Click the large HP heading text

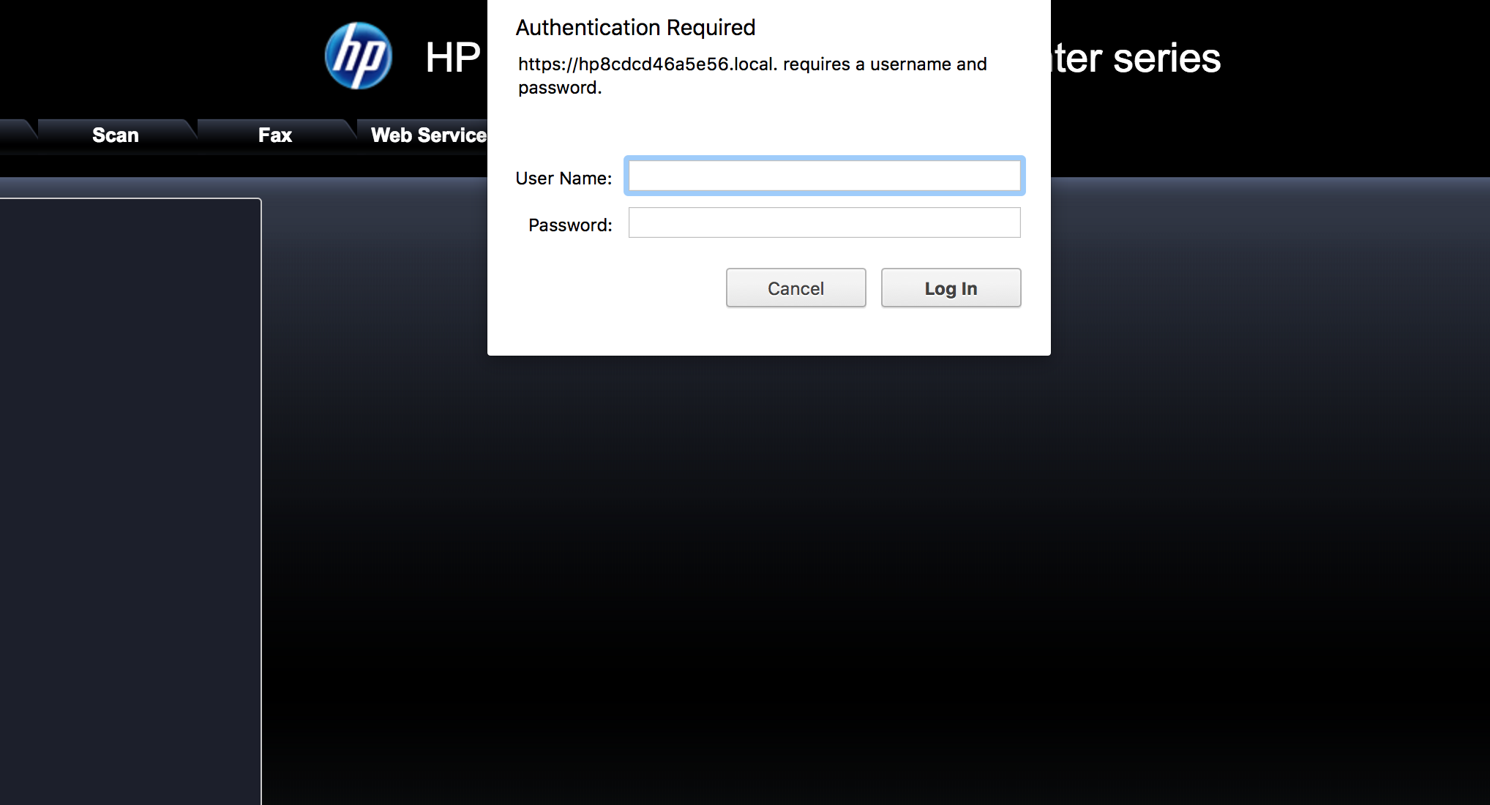coord(453,58)
